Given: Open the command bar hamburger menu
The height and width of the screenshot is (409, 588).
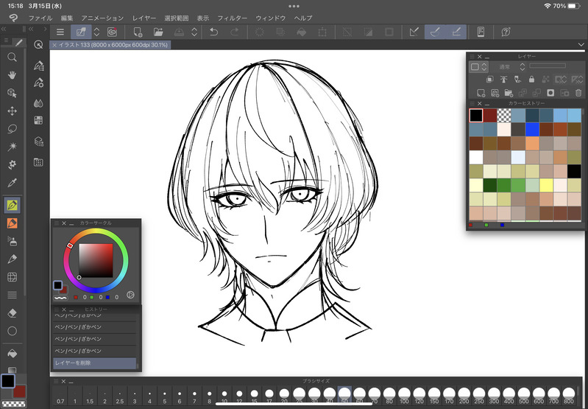Looking at the screenshot, I should pos(60,32).
